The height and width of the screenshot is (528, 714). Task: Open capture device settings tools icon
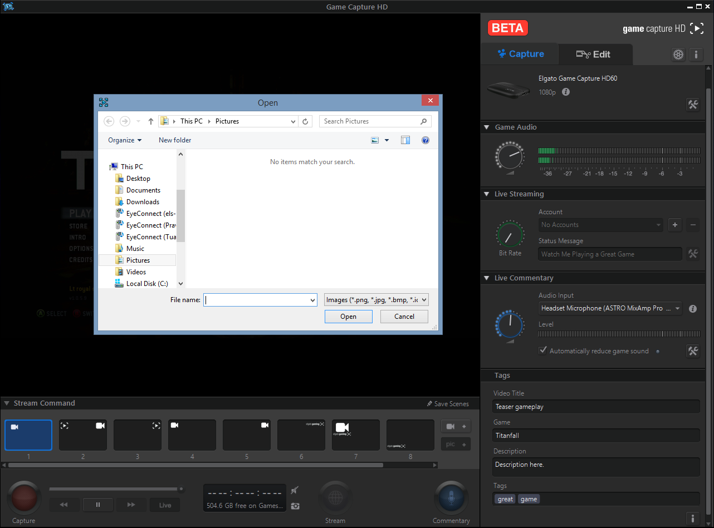[x=693, y=105]
